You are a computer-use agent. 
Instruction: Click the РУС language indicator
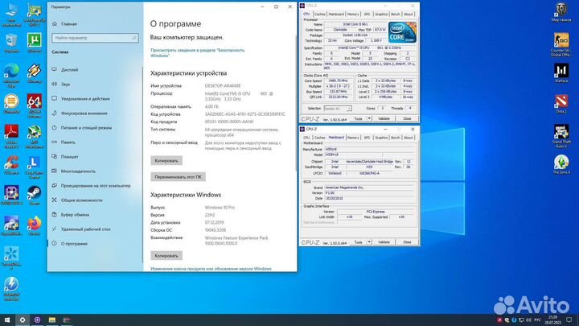(x=538, y=320)
